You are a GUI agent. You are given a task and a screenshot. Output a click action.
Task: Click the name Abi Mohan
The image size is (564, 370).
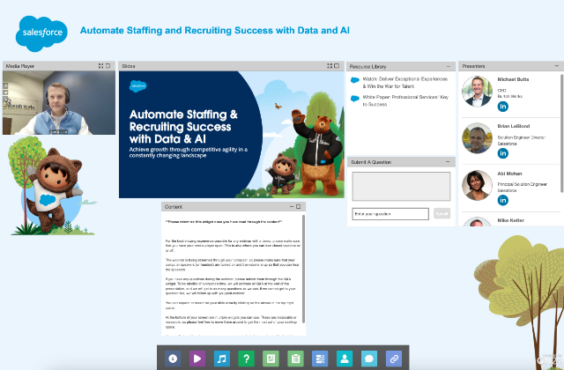[509, 174]
